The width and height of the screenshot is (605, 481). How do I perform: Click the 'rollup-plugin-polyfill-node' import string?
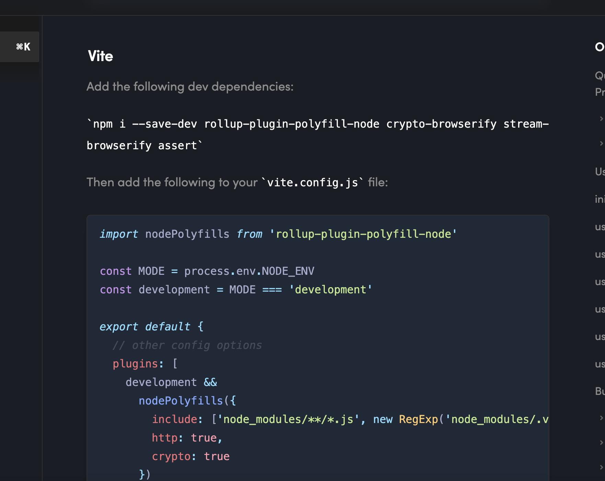point(363,234)
